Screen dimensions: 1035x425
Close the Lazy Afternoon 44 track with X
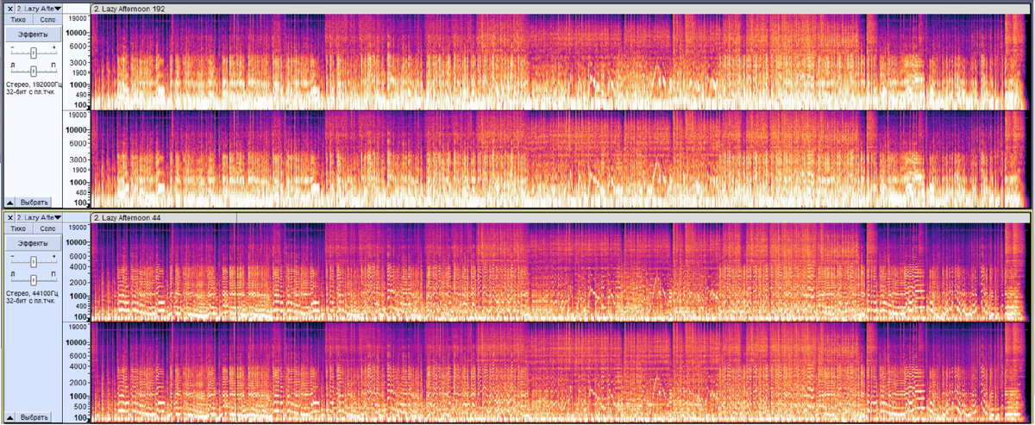pyautogui.click(x=9, y=217)
